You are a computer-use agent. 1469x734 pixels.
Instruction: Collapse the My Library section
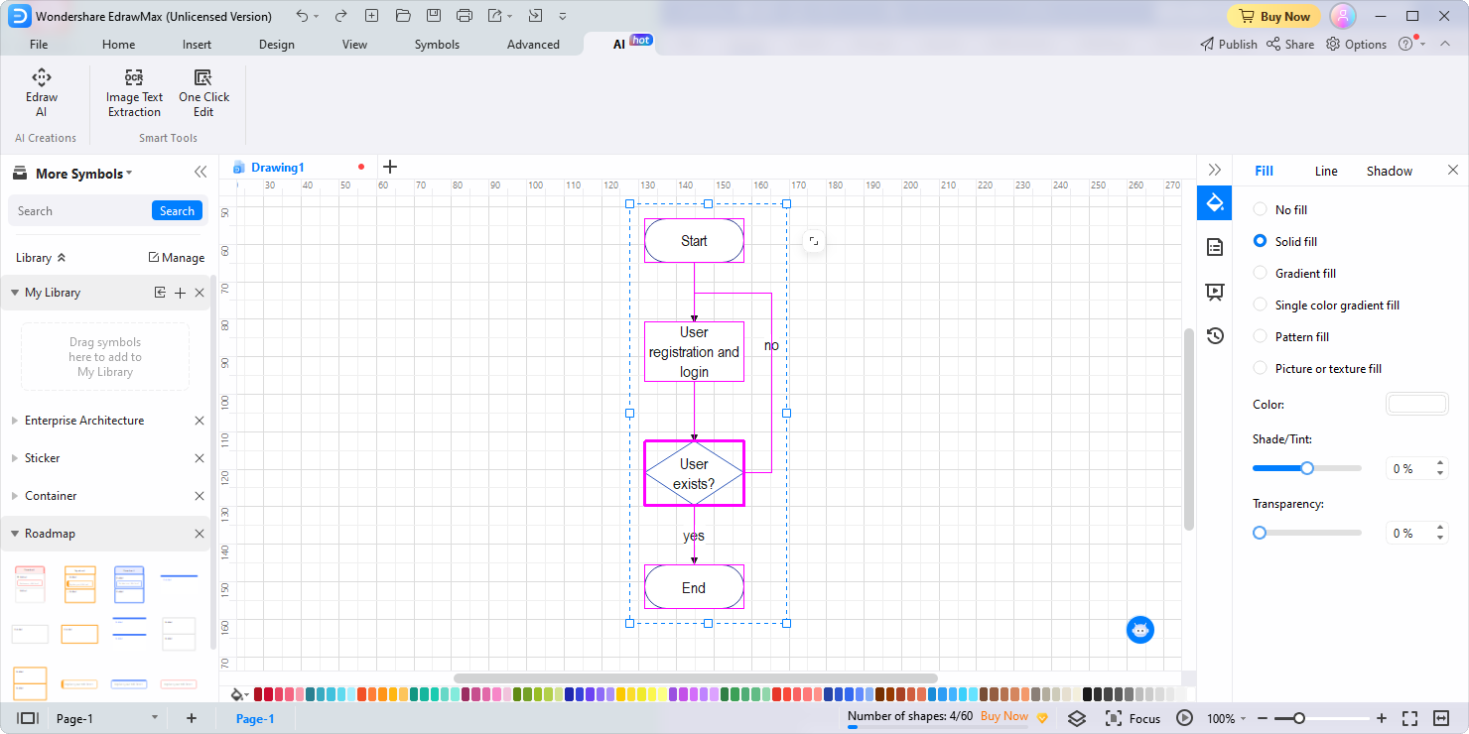pyautogui.click(x=14, y=293)
